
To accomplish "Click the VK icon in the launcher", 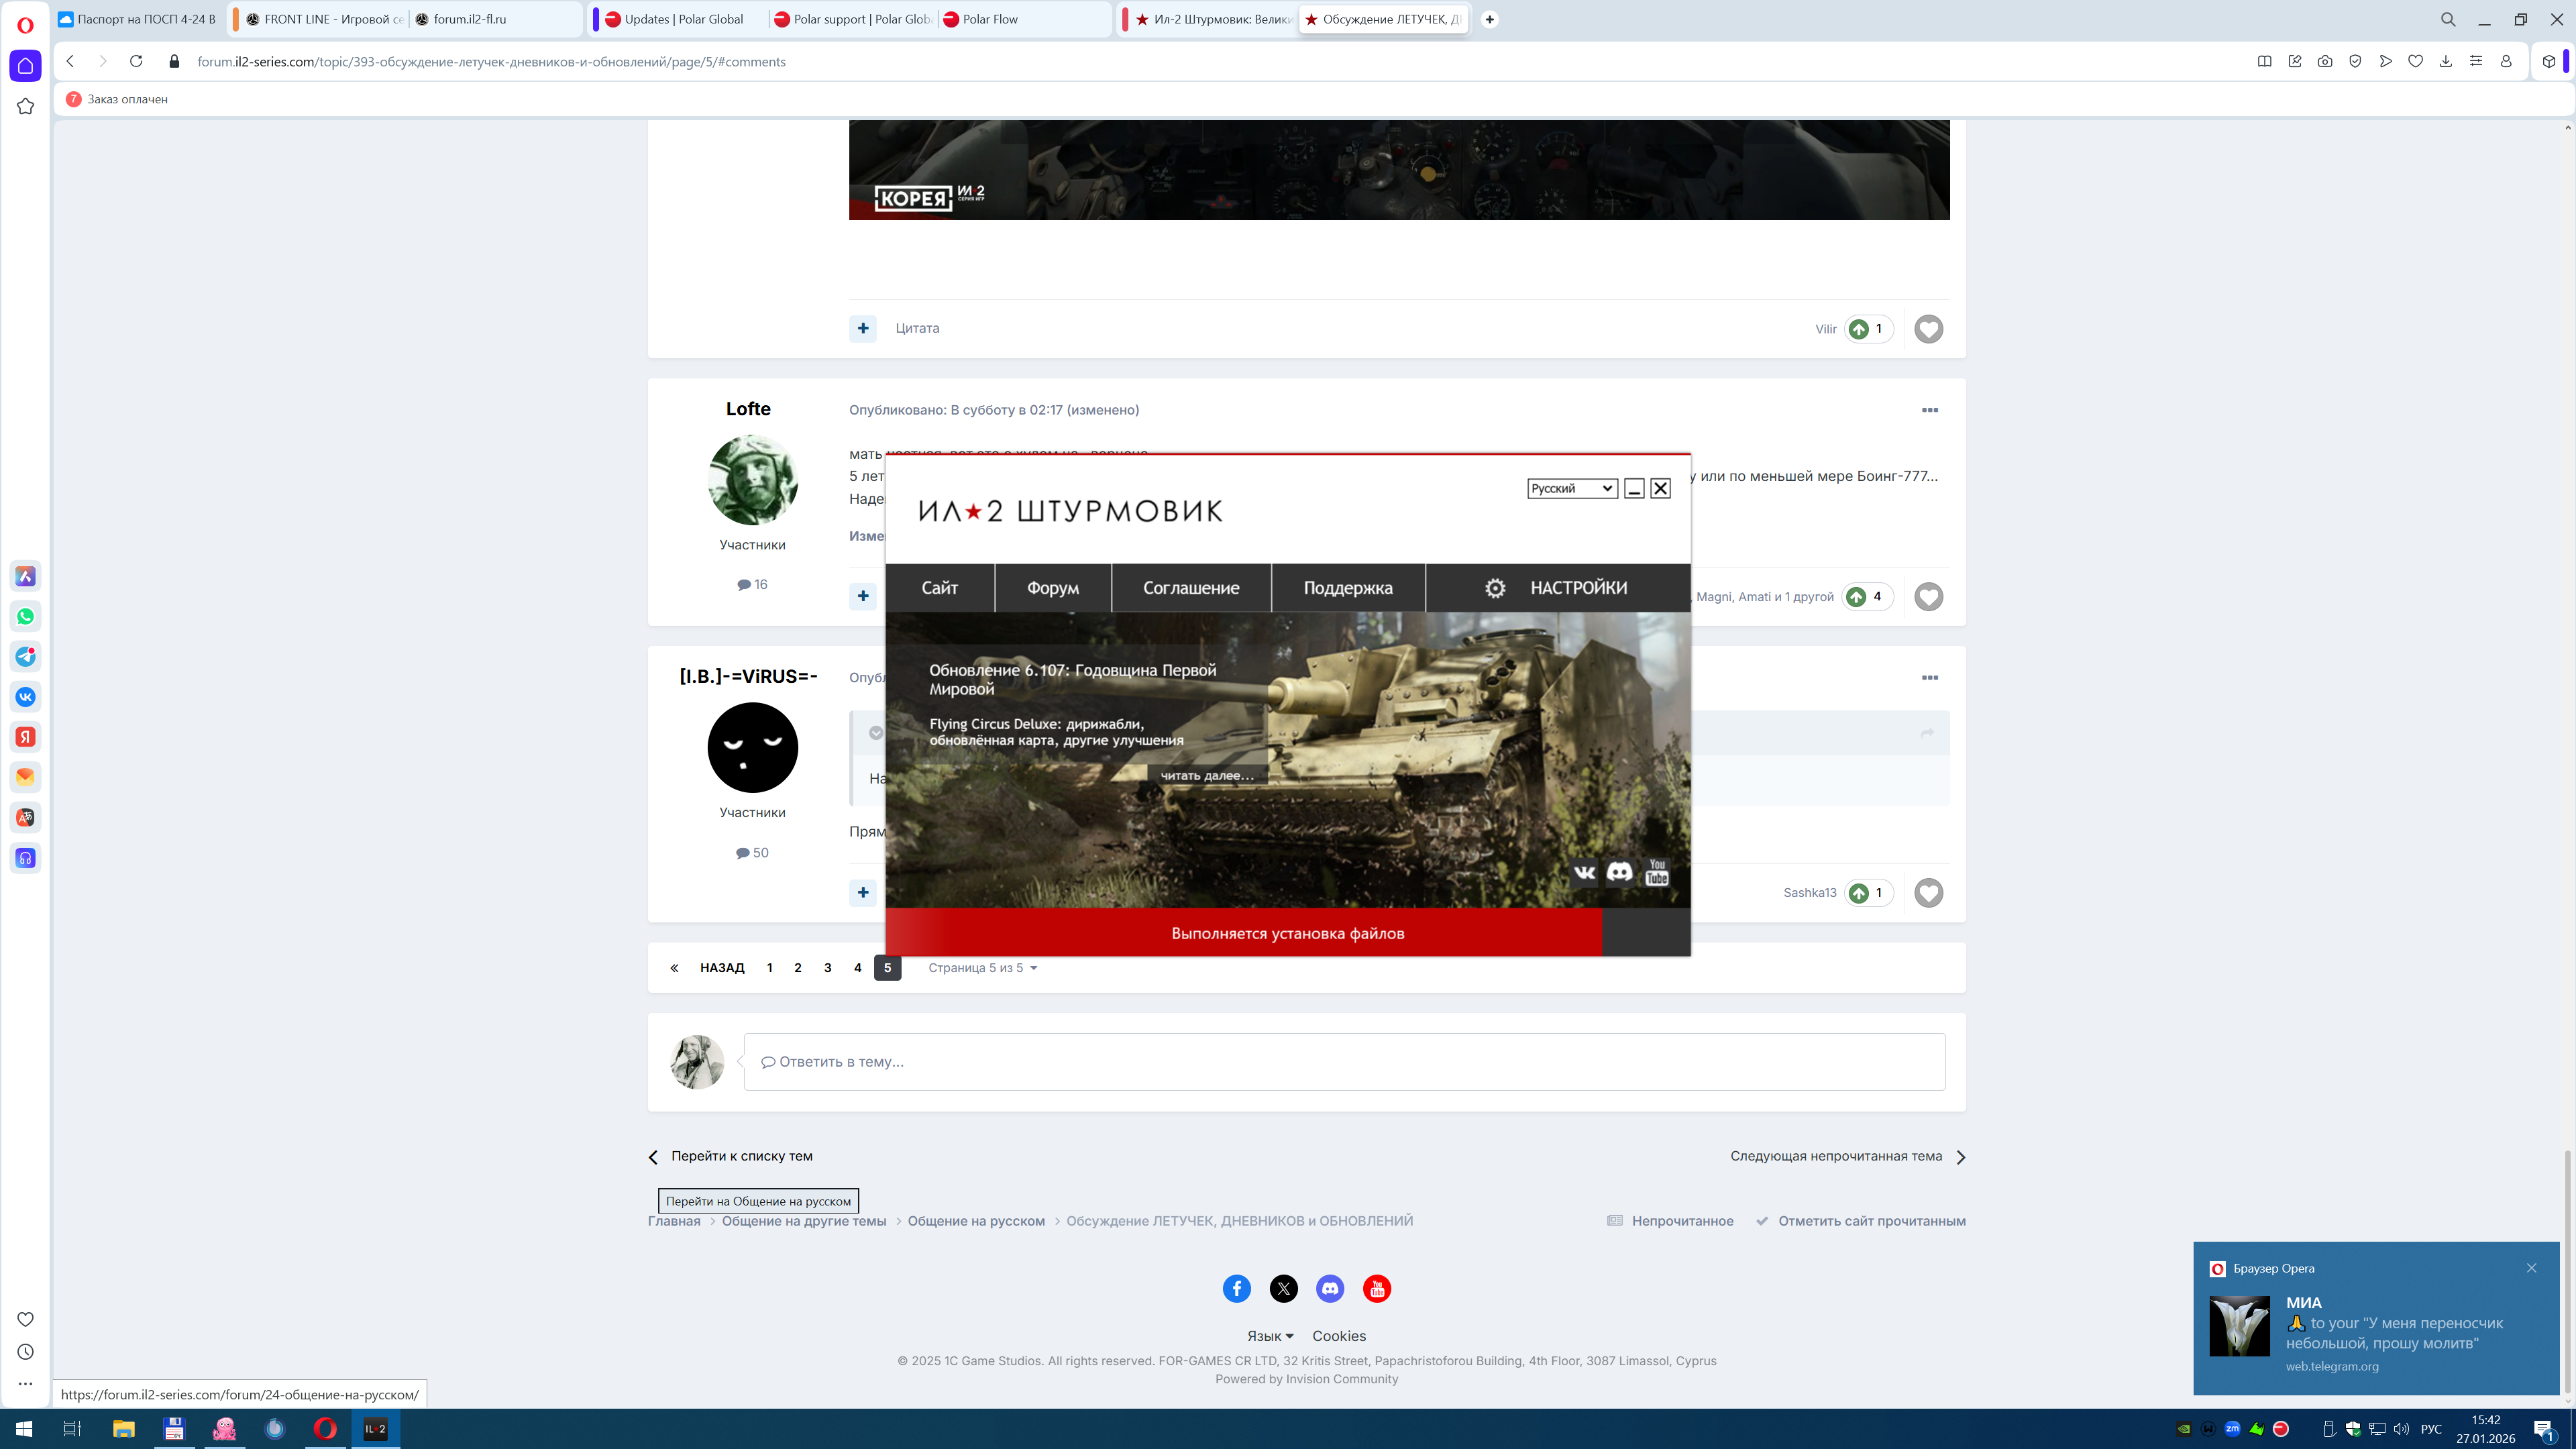I will 1584,872.
